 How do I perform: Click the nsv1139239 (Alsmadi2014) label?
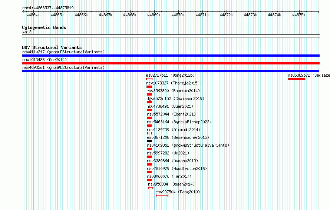coord(174,130)
